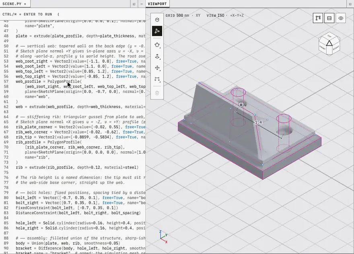Toggle the constraint graph overlay button

[x=318, y=18]
